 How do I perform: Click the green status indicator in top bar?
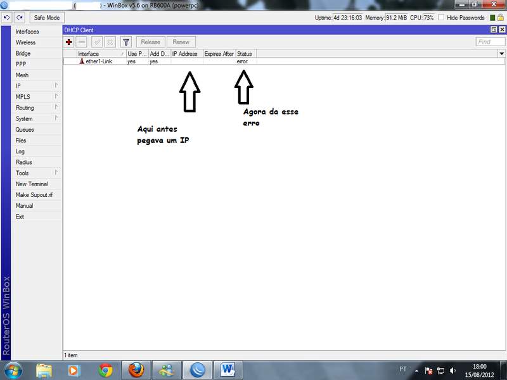coord(492,18)
